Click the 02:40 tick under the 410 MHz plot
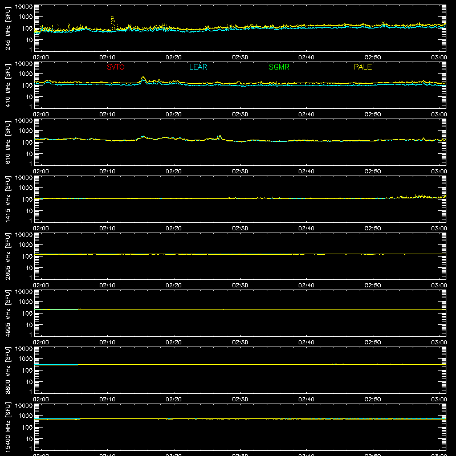Viewport: 456px width, 456px height. [x=306, y=115]
